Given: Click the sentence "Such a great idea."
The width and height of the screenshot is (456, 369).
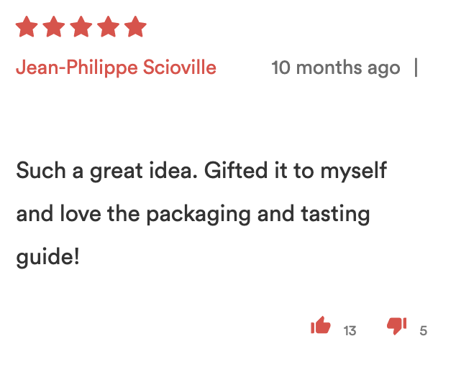Looking at the screenshot, I should tap(106, 171).
